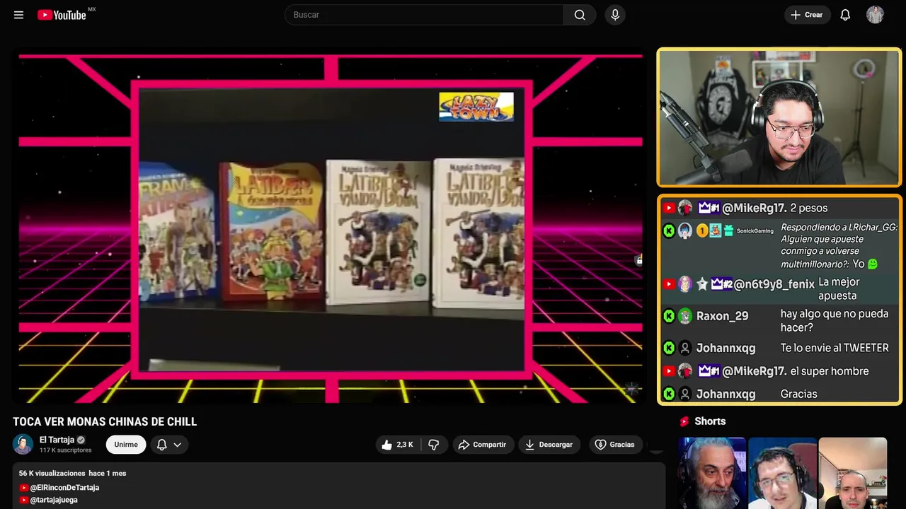Click Kick icon beside Raxon_29
Screen dimensions: 906x509
tap(669, 316)
